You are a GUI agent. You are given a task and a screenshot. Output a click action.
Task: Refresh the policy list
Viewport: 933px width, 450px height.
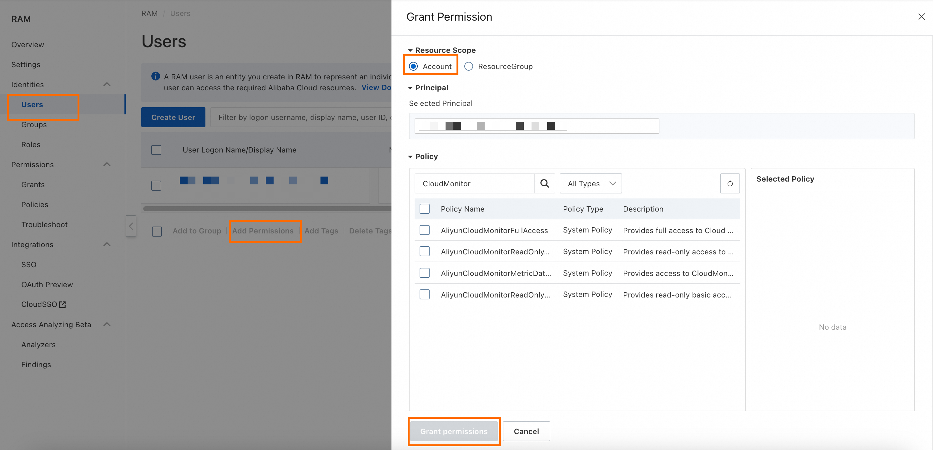730,183
